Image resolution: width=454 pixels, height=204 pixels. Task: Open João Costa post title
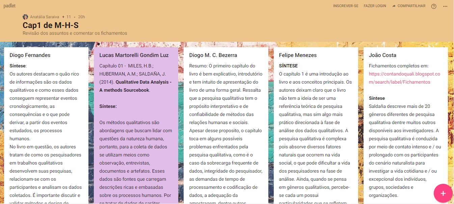pos(382,55)
